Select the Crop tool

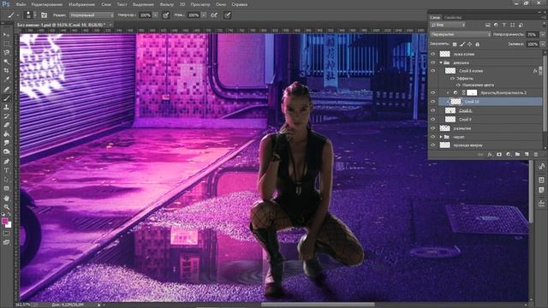(6, 71)
